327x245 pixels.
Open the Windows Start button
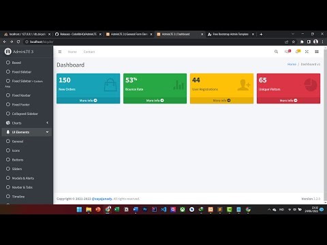click(x=79, y=210)
